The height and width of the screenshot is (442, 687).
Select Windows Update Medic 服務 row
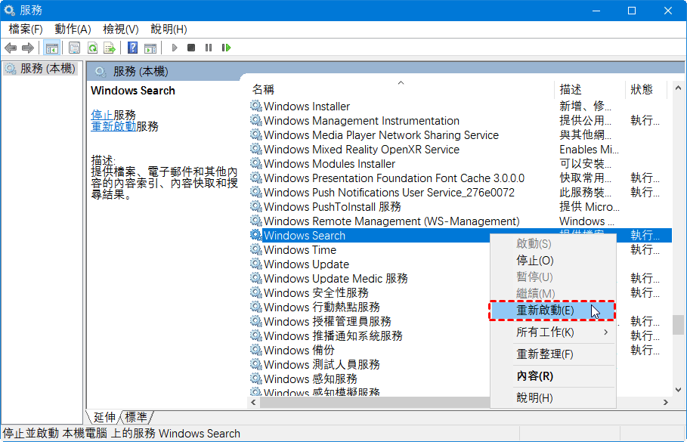[336, 279]
